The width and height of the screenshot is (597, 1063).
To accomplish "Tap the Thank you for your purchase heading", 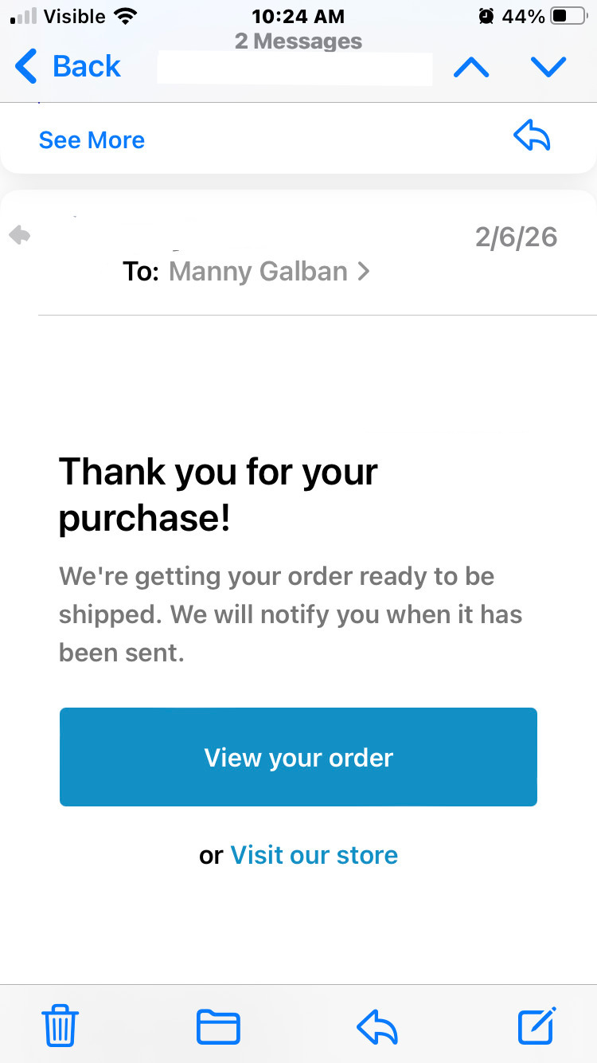I will coord(218,494).
